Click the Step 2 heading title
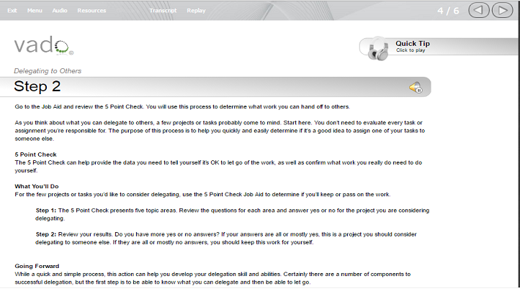 (x=37, y=86)
